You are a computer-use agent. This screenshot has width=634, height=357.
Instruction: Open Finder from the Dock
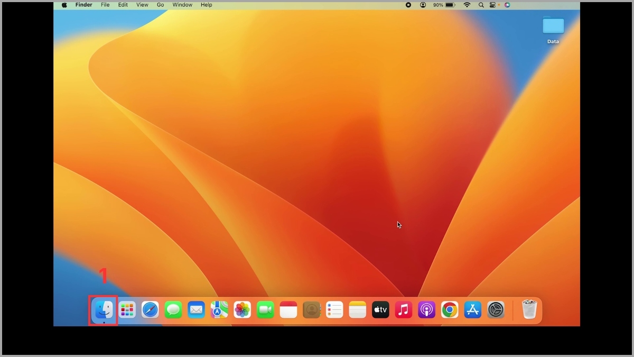click(104, 310)
